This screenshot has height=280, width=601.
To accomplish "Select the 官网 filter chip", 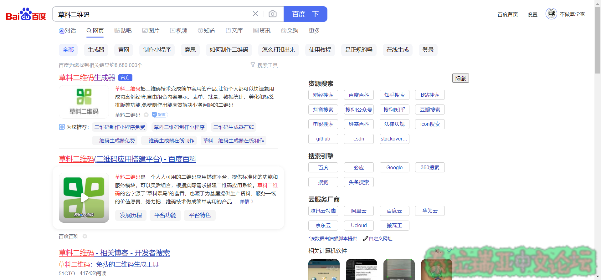I will click(x=124, y=50).
